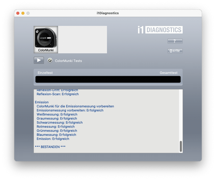Expand the Reflexion-Scan result entry

click(58, 94)
